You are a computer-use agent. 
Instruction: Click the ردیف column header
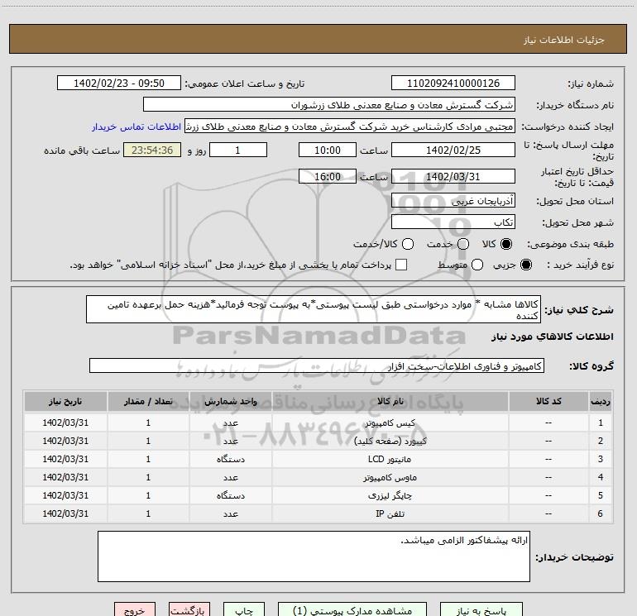click(x=601, y=401)
